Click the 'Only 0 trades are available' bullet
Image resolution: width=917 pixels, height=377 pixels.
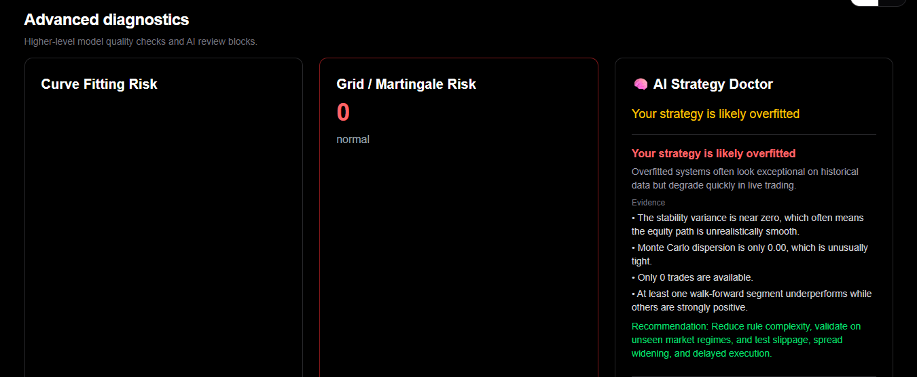click(692, 277)
